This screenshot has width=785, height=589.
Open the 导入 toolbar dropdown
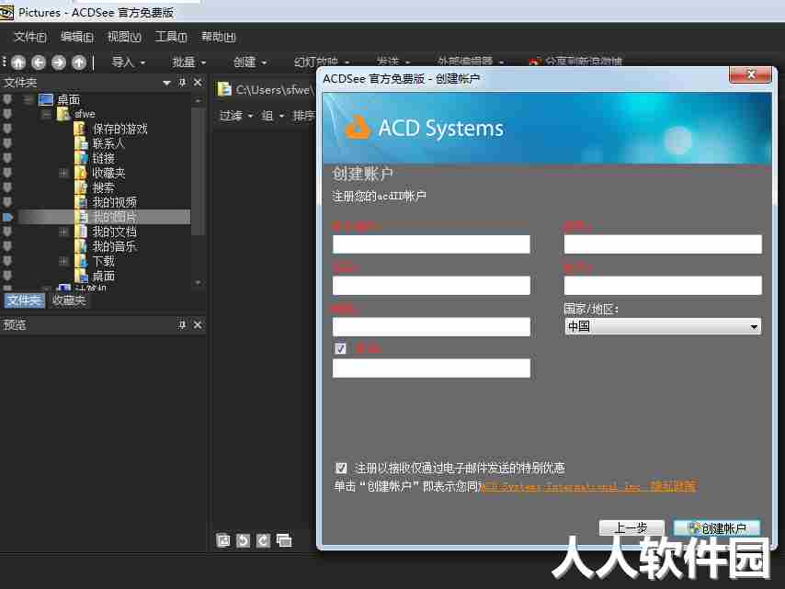tap(128, 62)
